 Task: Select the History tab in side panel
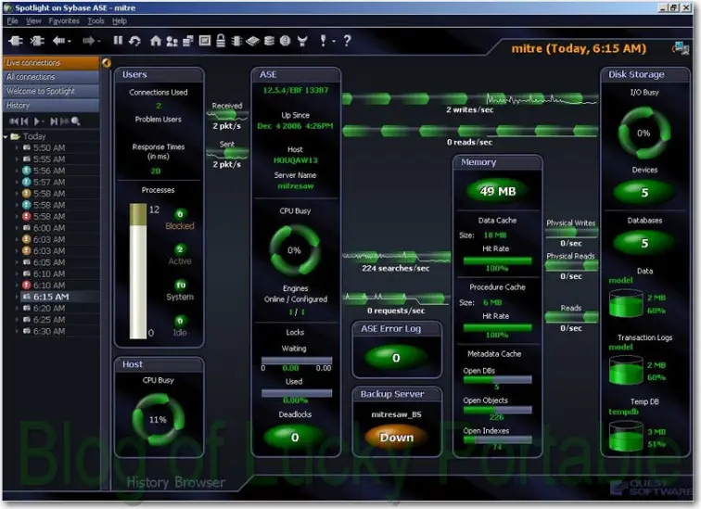pyautogui.click(x=51, y=106)
